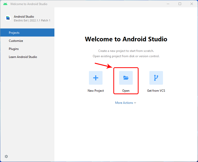Viewport: 198px width, 162px height.
Task: Click the Welcome to Android Studio heading
Action: pyautogui.click(x=126, y=39)
